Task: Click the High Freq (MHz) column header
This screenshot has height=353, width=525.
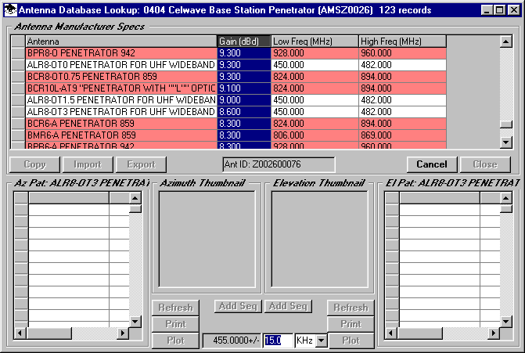Action: [402, 41]
